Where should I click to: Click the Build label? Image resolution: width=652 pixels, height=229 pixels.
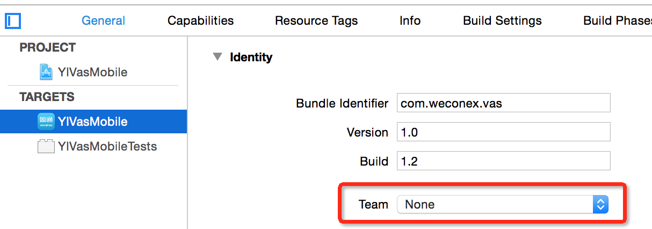(x=374, y=161)
